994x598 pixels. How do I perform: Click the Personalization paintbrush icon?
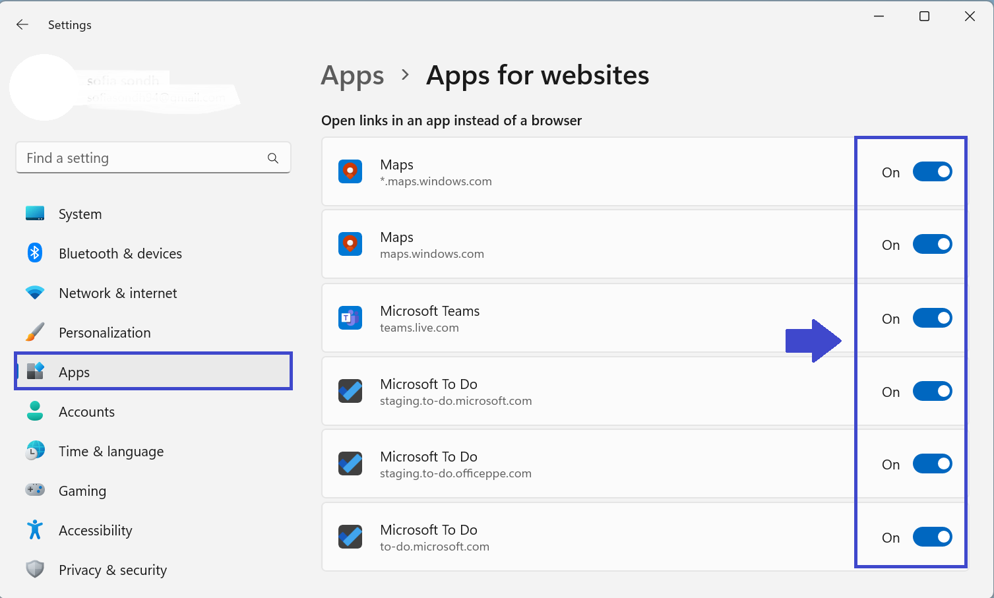click(x=35, y=332)
